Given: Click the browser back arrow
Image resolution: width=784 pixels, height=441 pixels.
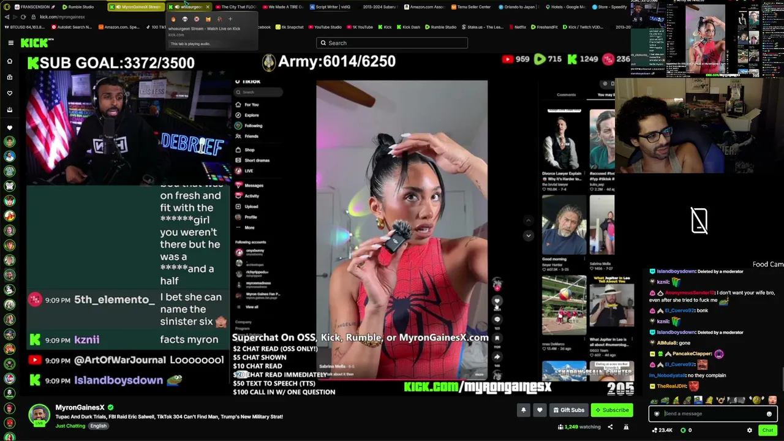Looking at the screenshot, I should (x=7, y=17).
